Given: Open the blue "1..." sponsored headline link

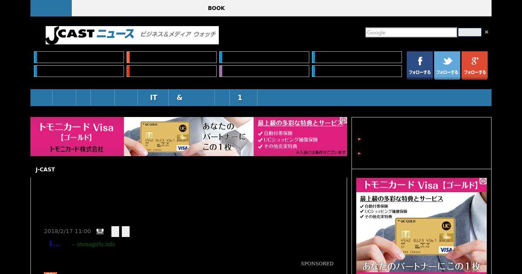Looking at the screenshot, I should coord(54,244).
